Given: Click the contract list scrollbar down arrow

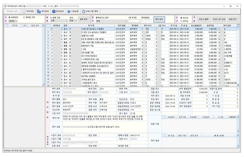Looking at the screenshot, I should click(x=238, y=85).
